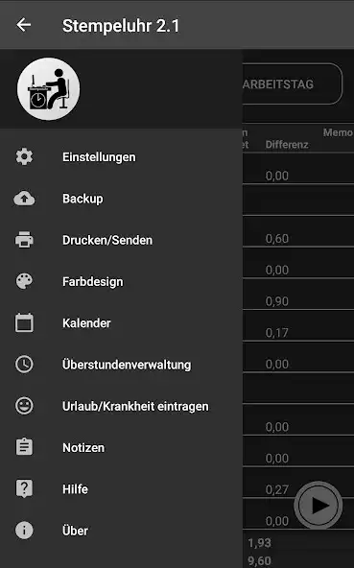Click the clock icon for Überstundenverwaltung
This screenshot has width=354, height=568.
point(24,365)
